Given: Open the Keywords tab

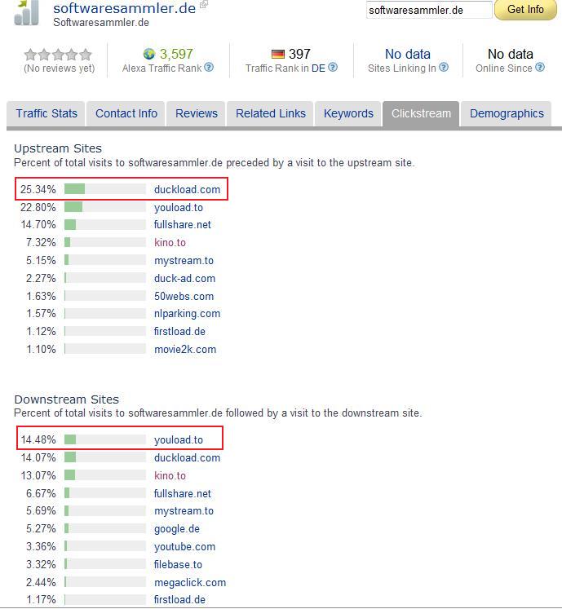Looking at the screenshot, I should [x=348, y=113].
